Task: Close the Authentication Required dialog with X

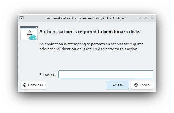Action: 153,18
